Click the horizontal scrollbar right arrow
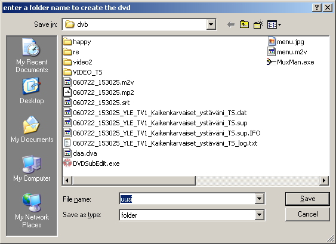336x244 pixels. click(324, 181)
